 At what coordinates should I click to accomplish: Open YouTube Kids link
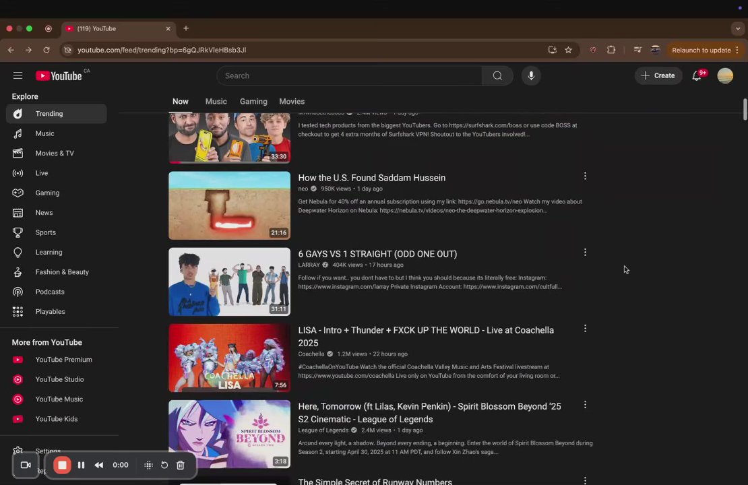point(57,419)
